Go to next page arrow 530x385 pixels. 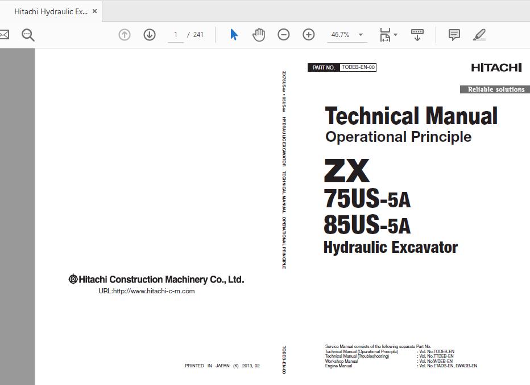click(x=150, y=35)
